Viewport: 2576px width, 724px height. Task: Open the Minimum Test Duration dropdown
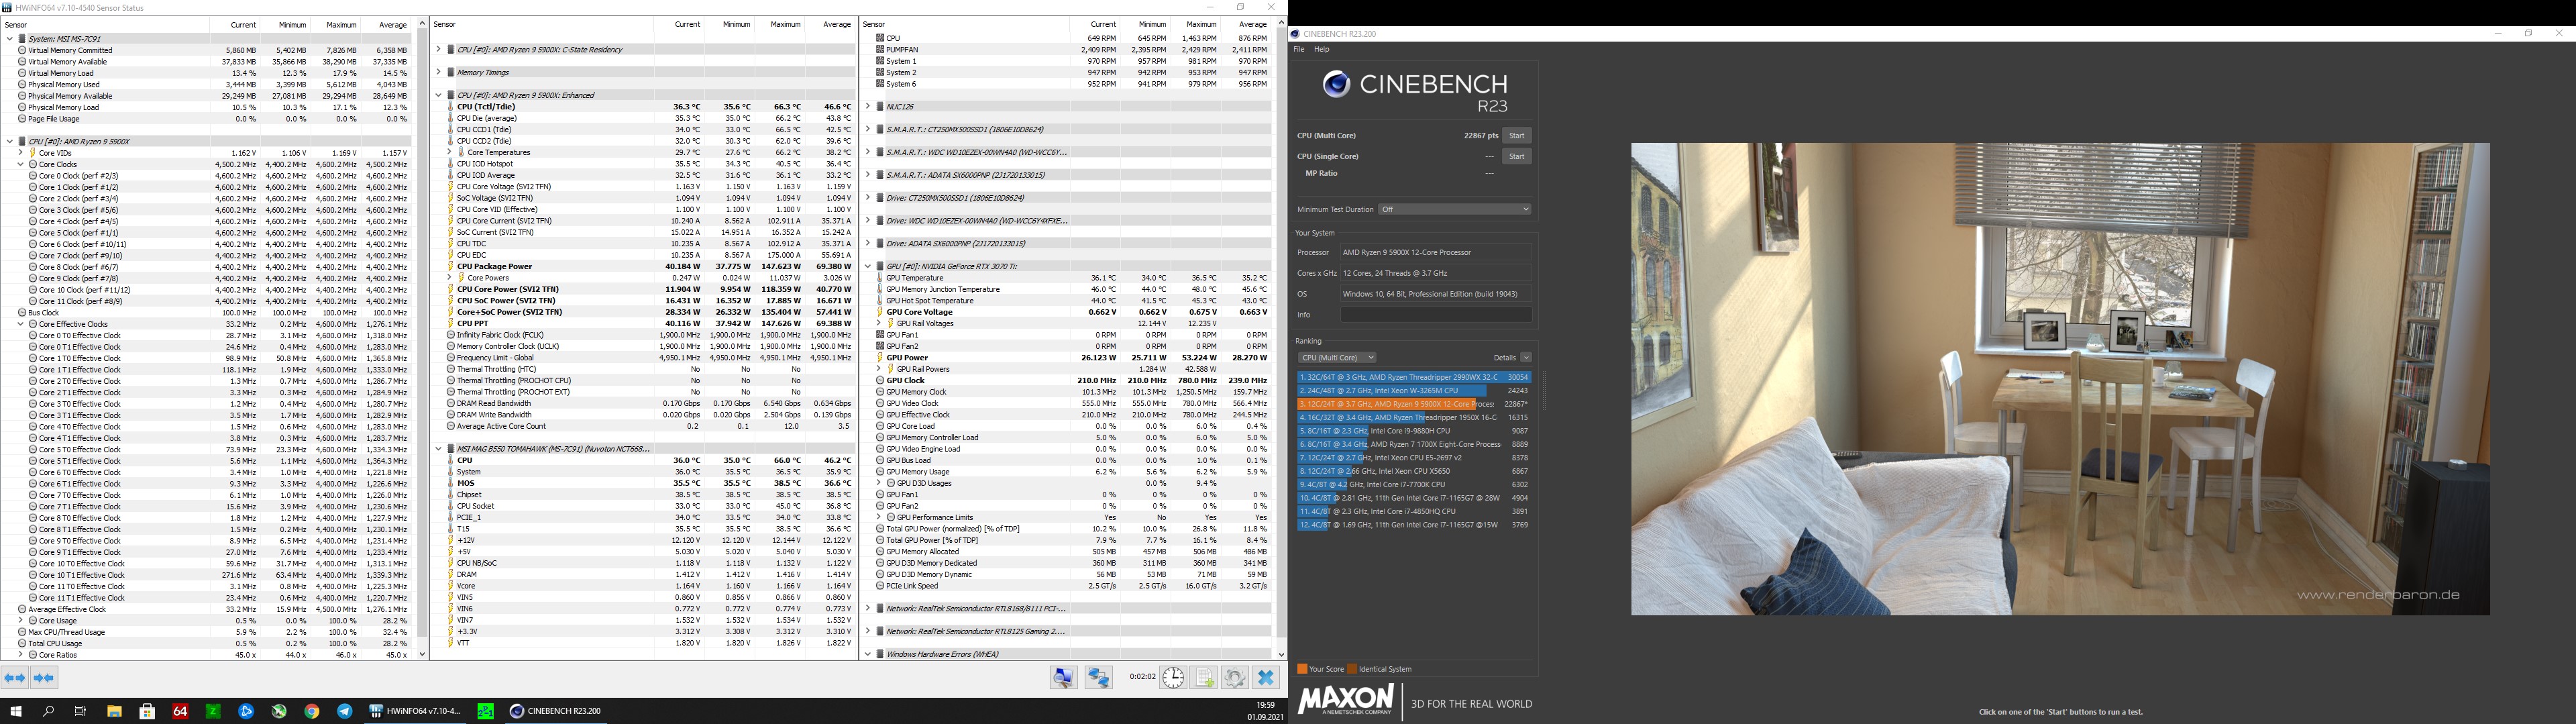(1454, 209)
